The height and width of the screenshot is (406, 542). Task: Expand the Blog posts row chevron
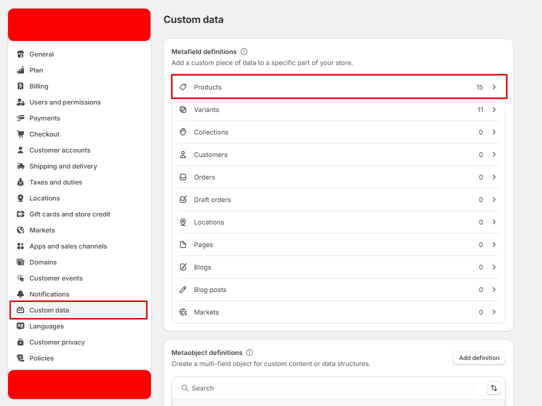point(494,289)
